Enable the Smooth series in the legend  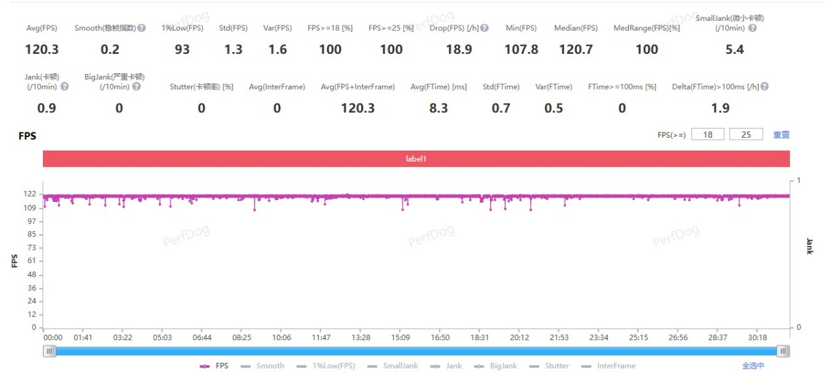click(x=263, y=366)
